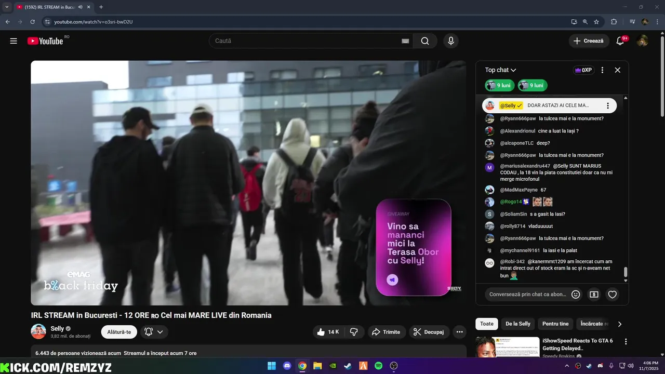Toggle the notification bell for Selly

[149, 332]
